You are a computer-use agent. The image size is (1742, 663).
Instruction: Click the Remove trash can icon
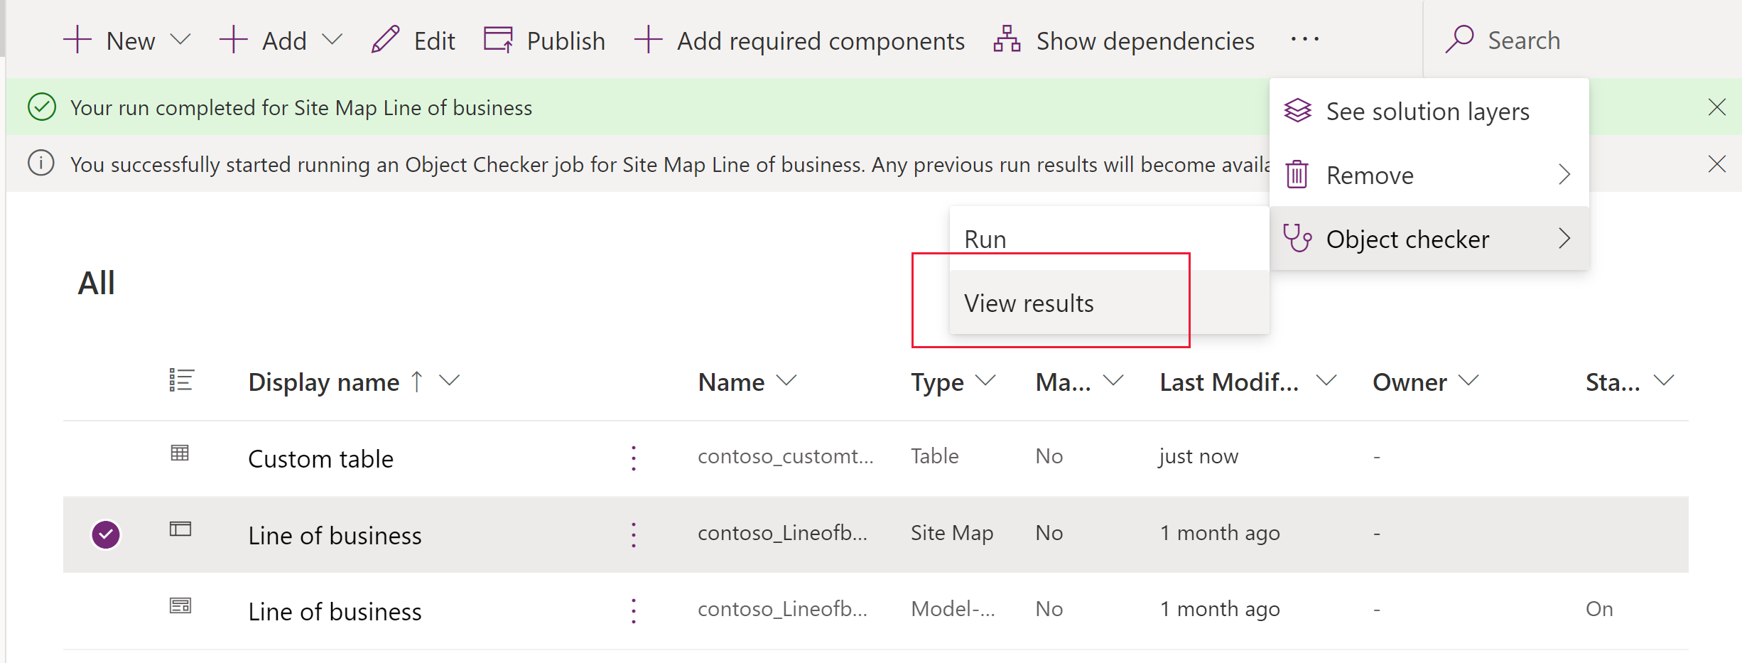pyautogui.click(x=1297, y=174)
